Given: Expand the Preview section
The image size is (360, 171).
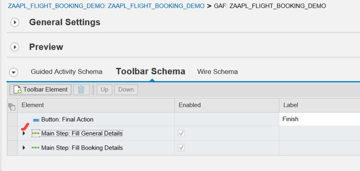Looking at the screenshot, I should coord(15,47).
